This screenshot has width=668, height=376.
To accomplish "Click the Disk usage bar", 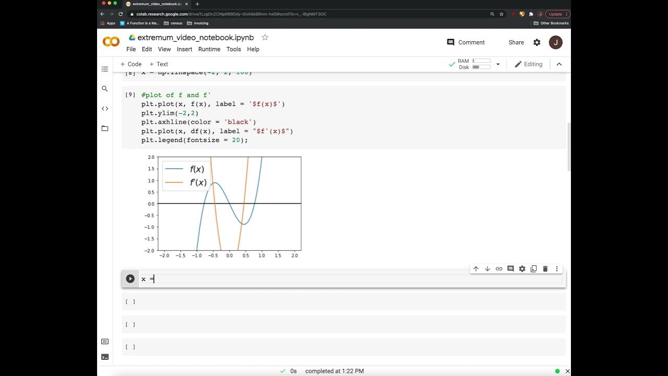I will (481, 67).
